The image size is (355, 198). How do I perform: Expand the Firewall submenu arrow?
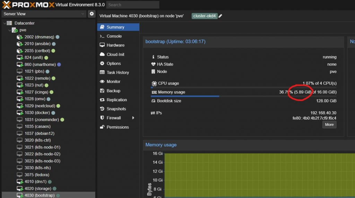133,118
